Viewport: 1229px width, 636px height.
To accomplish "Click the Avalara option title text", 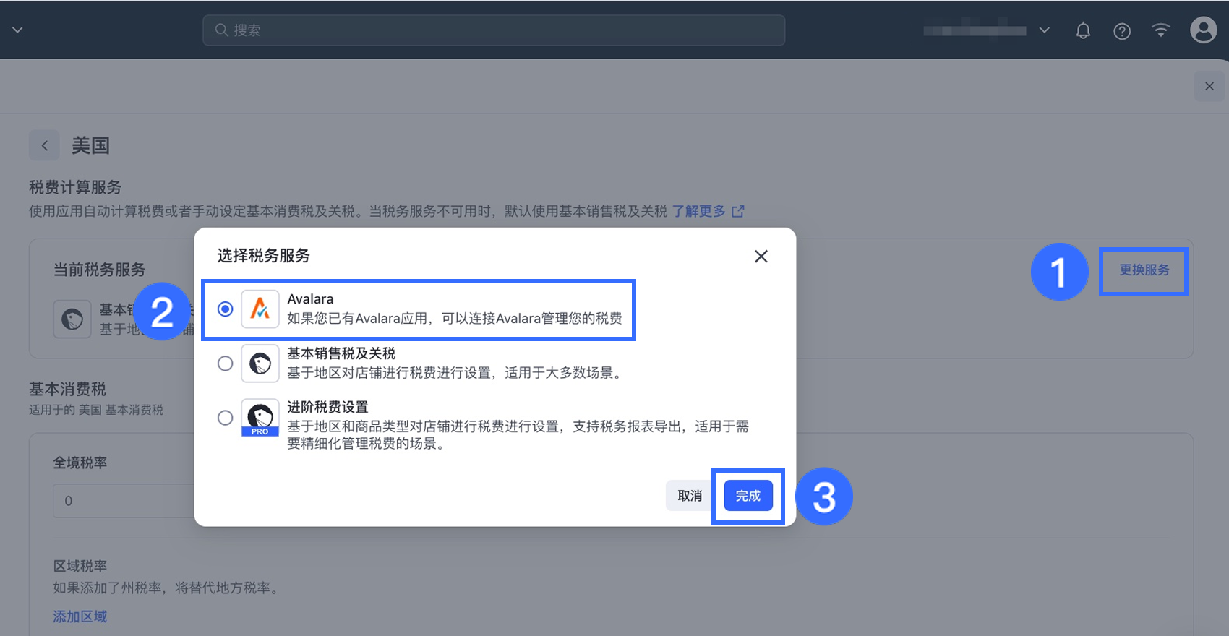I will coord(311,299).
